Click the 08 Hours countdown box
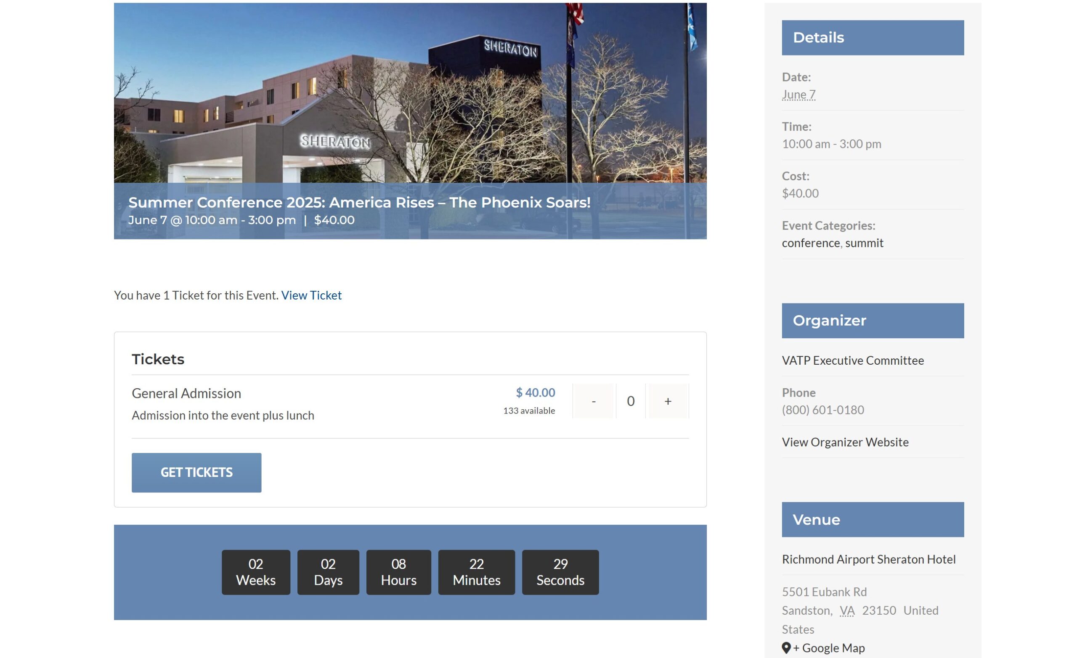1077x658 pixels. tap(399, 572)
